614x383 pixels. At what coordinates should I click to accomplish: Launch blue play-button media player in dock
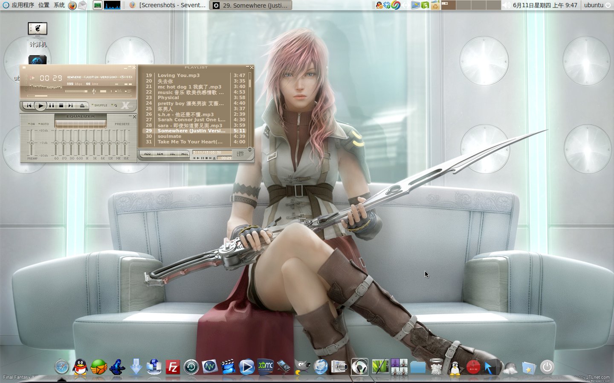tap(246, 367)
